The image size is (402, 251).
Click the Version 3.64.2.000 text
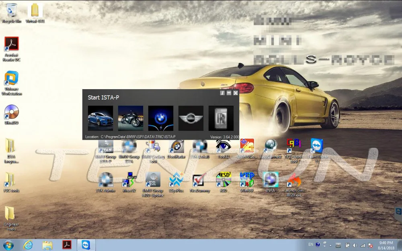coord(225,137)
